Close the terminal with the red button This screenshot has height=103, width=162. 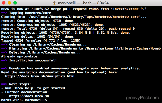coord(4,3)
